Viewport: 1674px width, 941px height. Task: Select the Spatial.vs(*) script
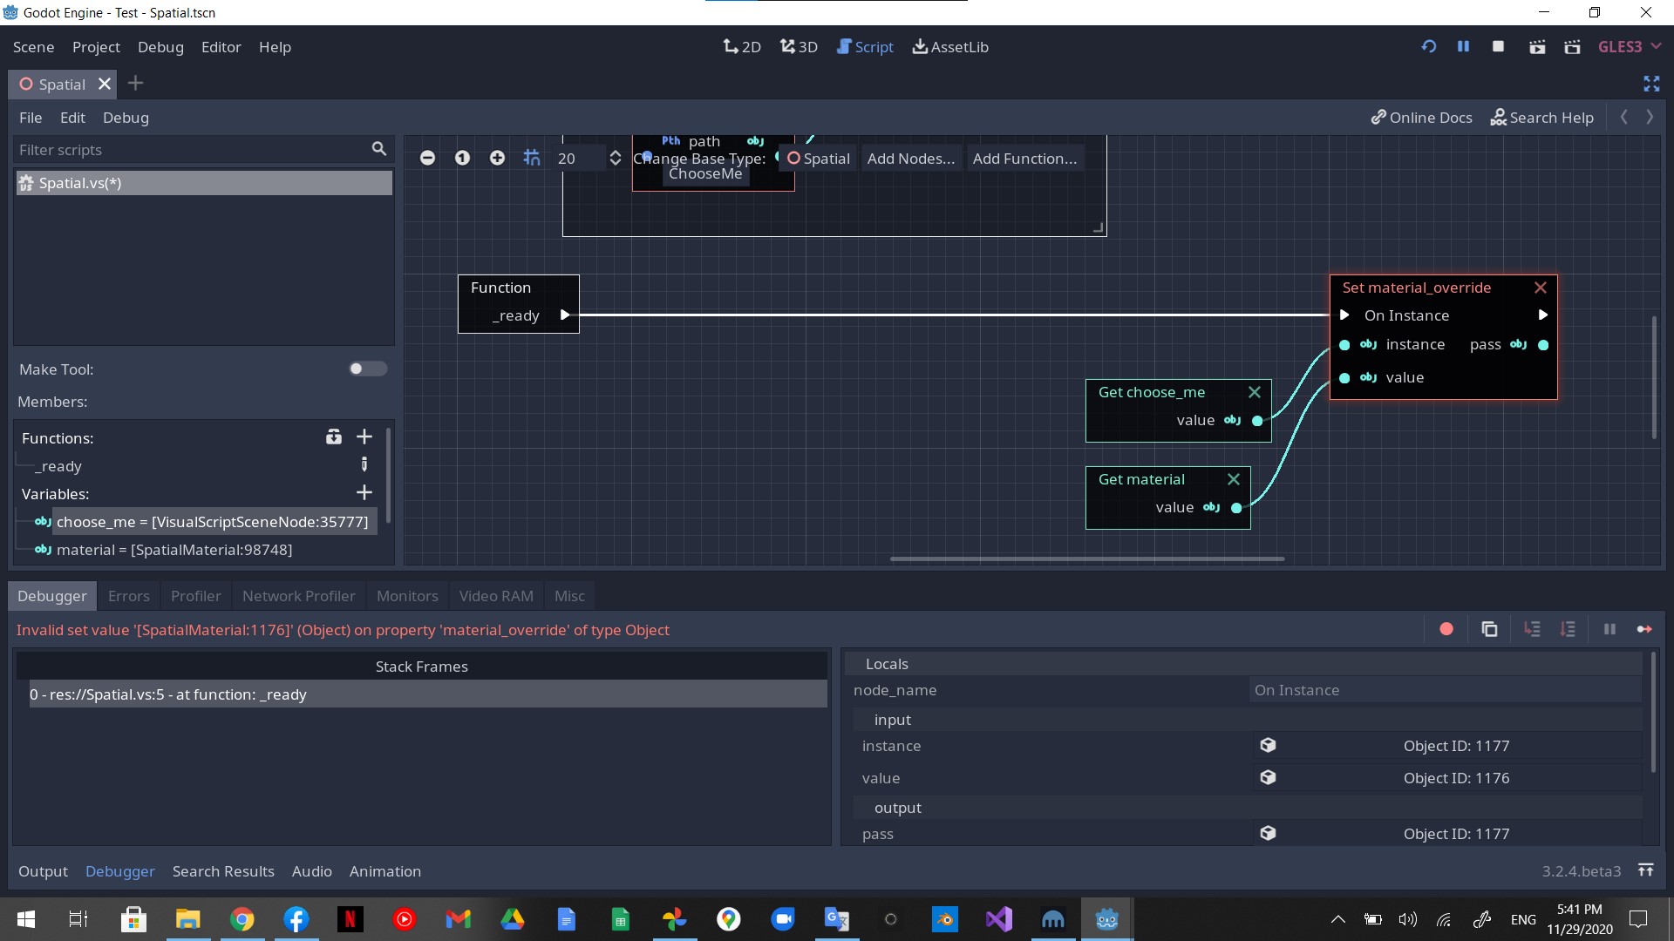[x=204, y=183]
